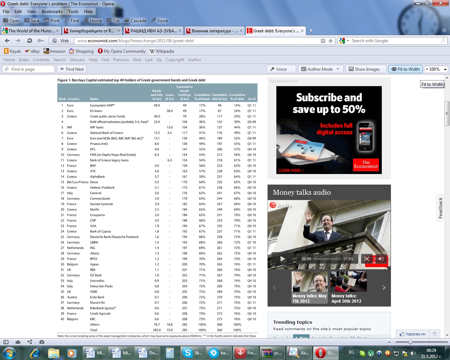The width and height of the screenshot is (450, 360).
Task: Open a new tab with plus icon
Action: 311,31
